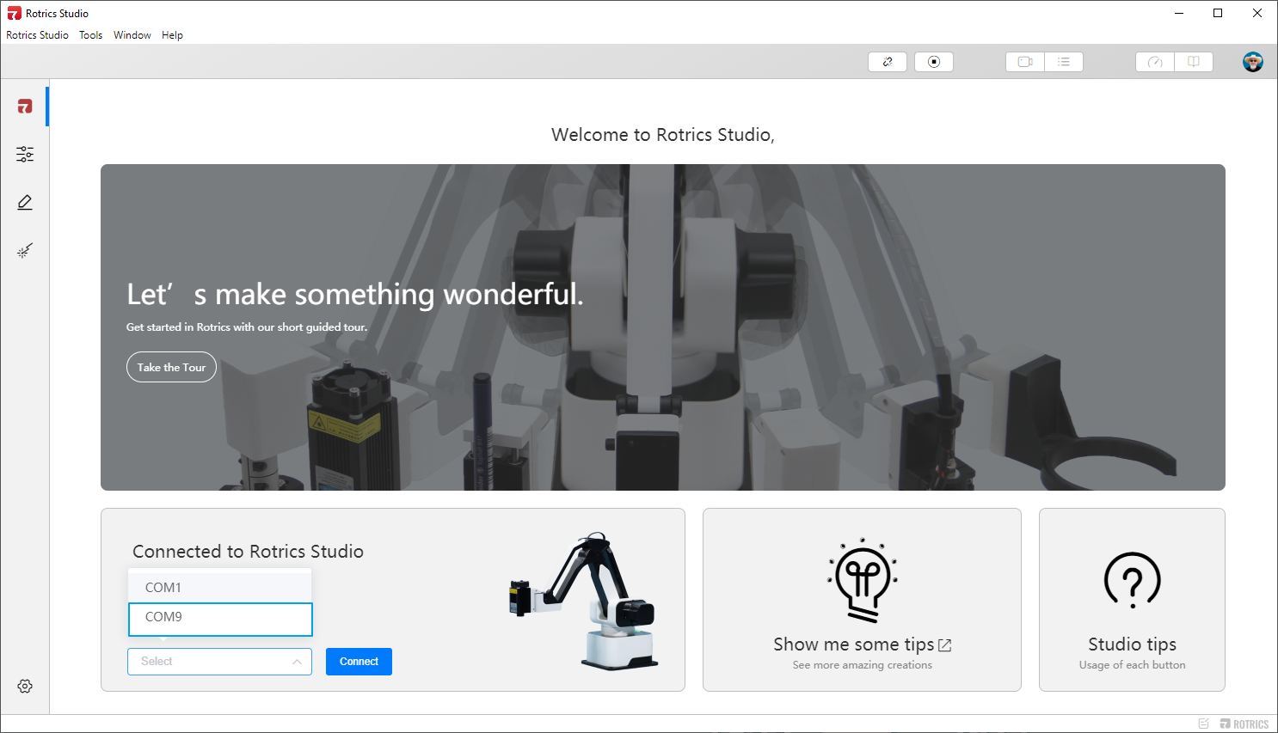Choose COM9 from the port list
The image size is (1278, 733).
point(220,619)
